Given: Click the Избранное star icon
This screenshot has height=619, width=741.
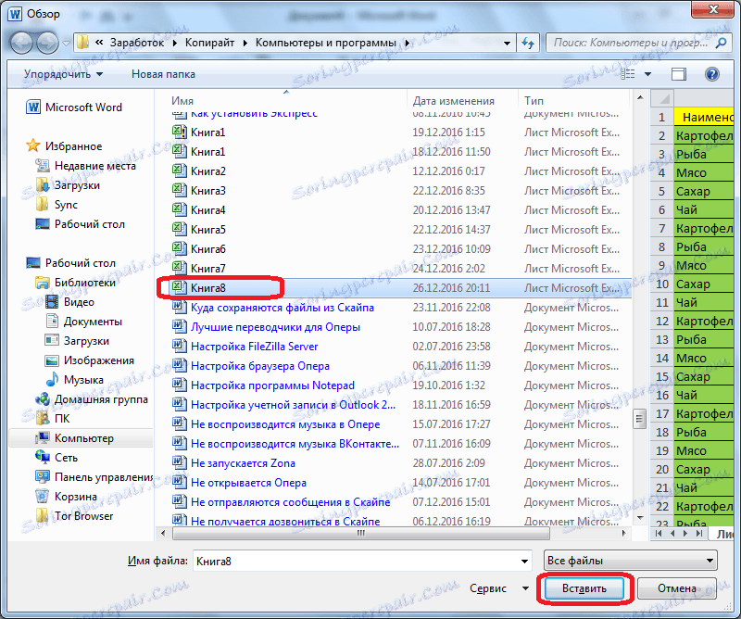Looking at the screenshot, I should coord(33,145).
